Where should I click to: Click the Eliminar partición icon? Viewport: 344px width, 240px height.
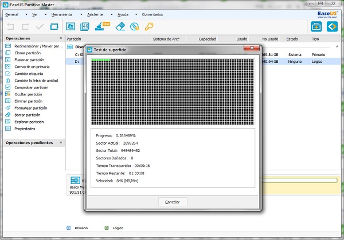pos(8,101)
